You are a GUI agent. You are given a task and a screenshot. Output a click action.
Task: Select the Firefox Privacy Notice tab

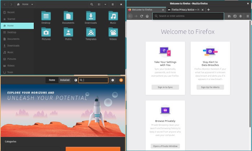point(185,10)
